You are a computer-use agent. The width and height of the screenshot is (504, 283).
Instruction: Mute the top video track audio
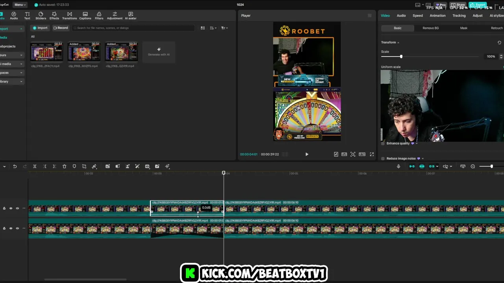17,208
